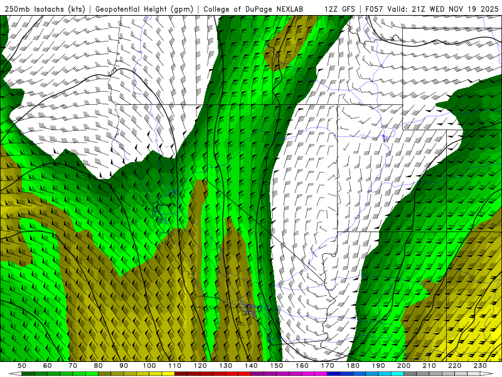
Task: Click the 150 value on the color scale
Action: (277, 366)
